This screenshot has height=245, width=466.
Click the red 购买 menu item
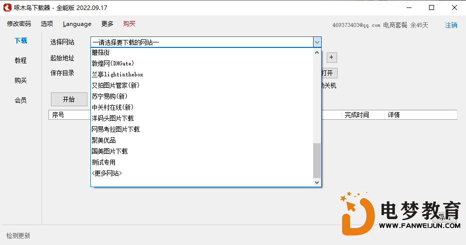tap(129, 24)
